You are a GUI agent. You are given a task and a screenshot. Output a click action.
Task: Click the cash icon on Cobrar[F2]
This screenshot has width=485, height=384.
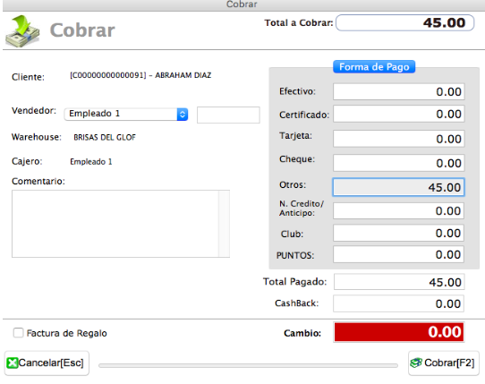pos(416,363)
